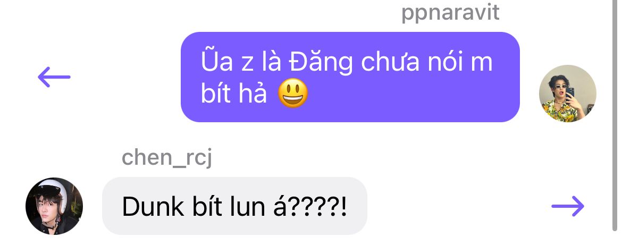
Task: Select the gray "Dunk bít lun á" message bubble
Action: pyautogui.click(x=235, y=206)
